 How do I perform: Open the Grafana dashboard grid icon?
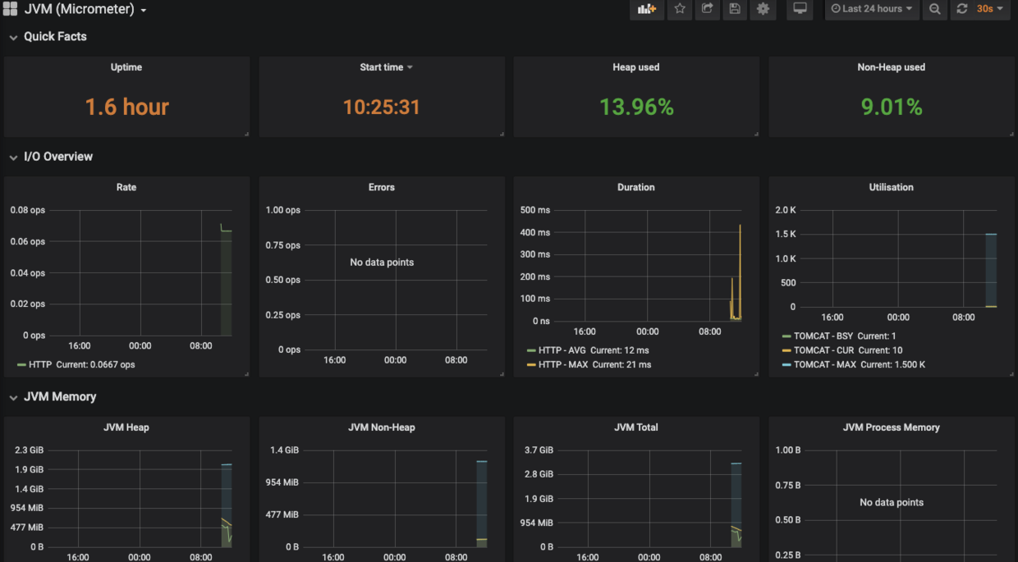(10, 9)
